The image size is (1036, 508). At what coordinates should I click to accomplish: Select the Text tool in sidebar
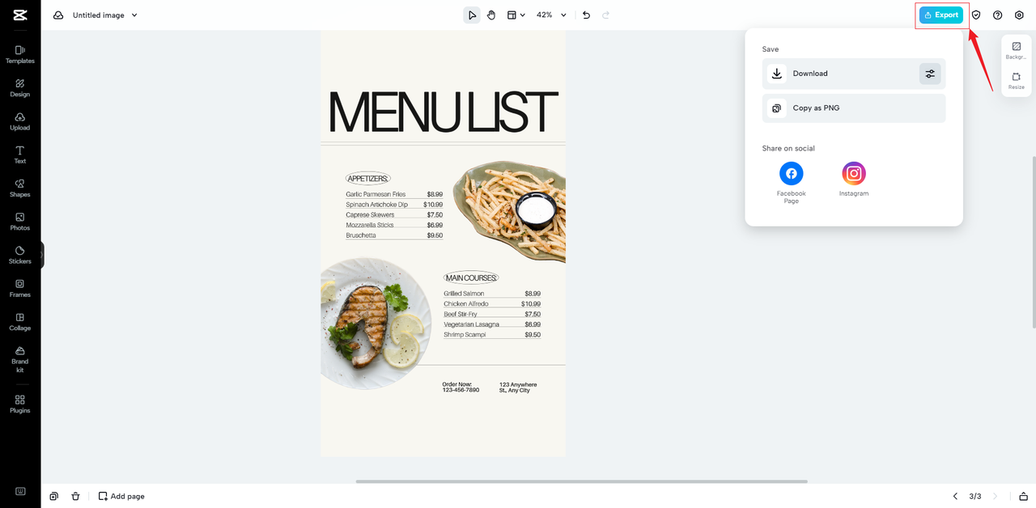pyautogui.click(x=20, y=155)
